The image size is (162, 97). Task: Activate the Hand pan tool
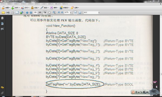[49, 13]
